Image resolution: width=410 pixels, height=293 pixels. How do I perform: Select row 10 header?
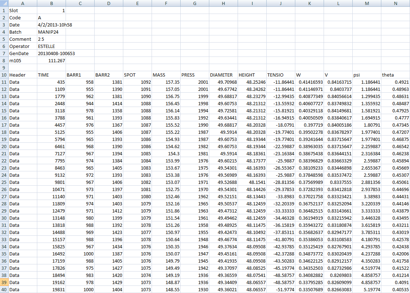pyautogui.click(x=4, y=75)
